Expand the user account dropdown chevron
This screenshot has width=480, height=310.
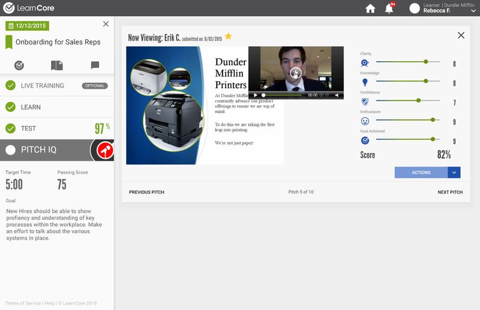click(473, 11)
